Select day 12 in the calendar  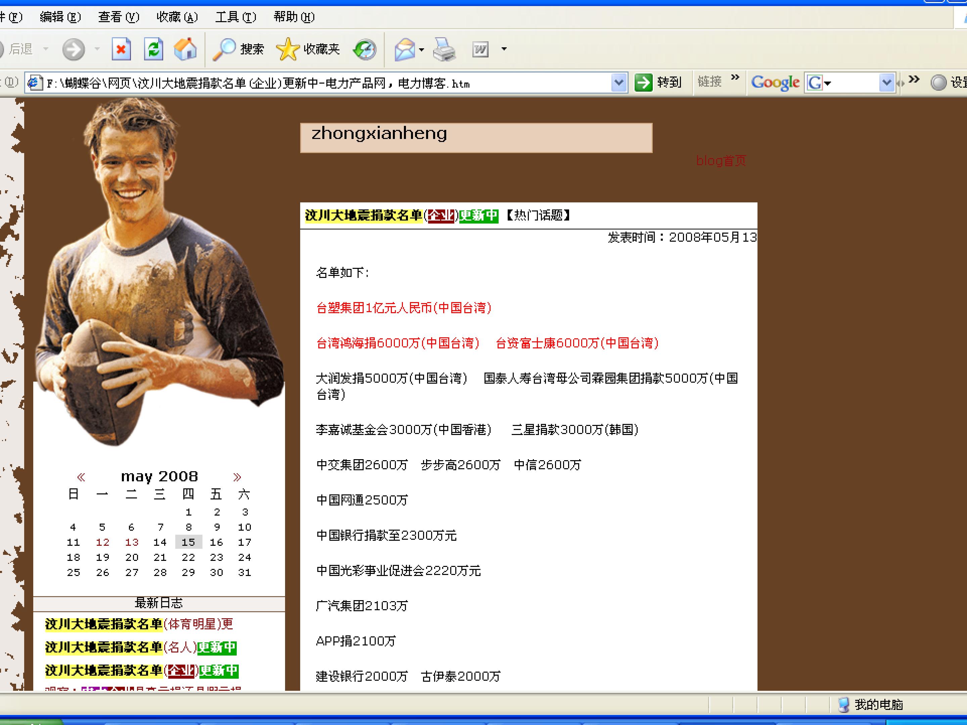point(102,542)
